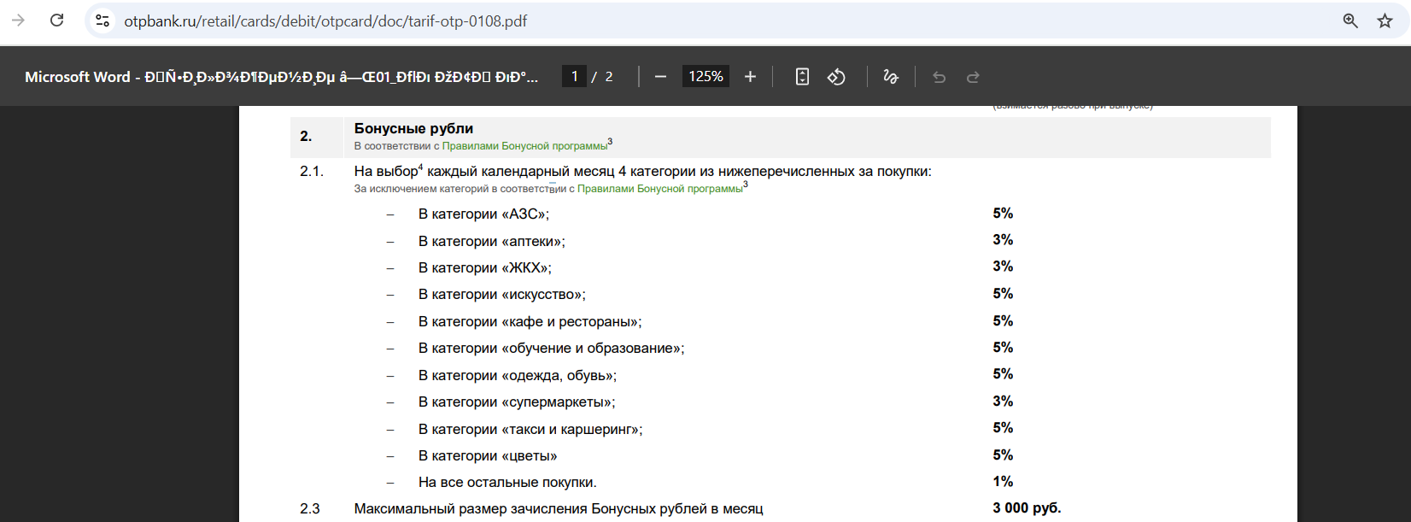1411x522 pixels.
Task: Select the zoom level field showing 125%
Action: 705,76
